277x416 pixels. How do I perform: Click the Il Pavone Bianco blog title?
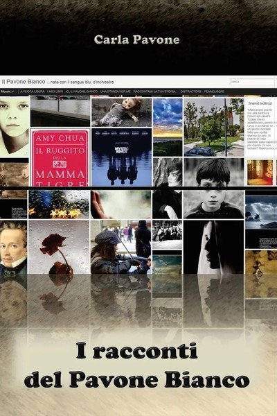(24, 82)
